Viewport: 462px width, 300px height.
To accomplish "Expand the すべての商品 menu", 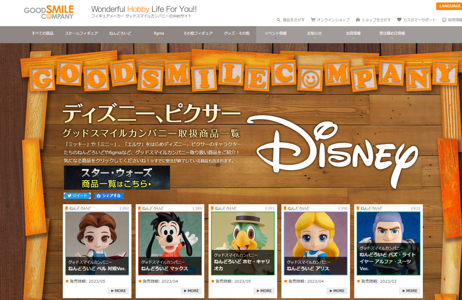I will pos(42,33).
